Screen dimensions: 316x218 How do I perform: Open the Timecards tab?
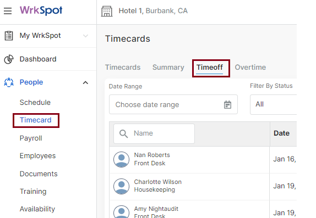123,68
